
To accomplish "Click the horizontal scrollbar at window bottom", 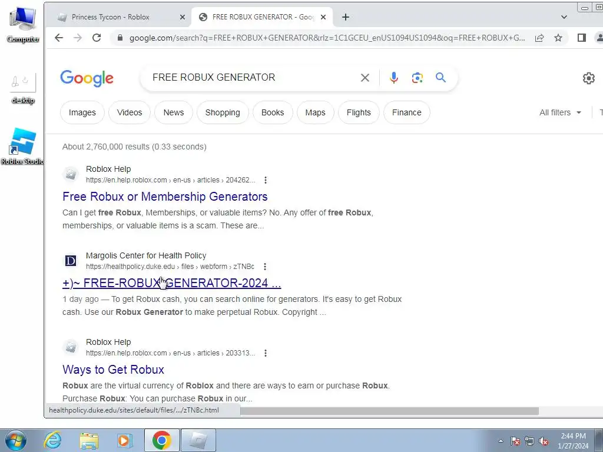I will click(389, 411).
